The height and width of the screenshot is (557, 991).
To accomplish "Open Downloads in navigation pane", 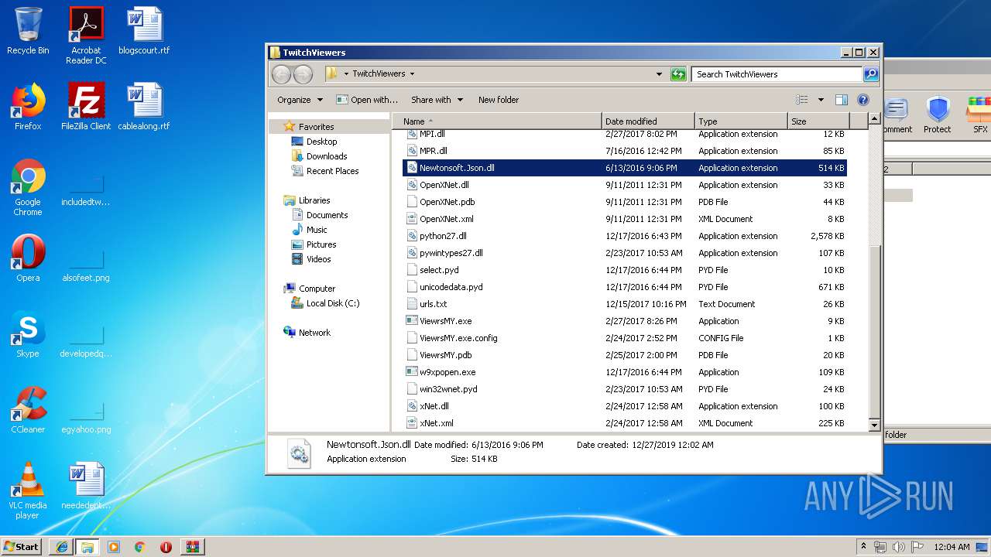I will (327, 156).
